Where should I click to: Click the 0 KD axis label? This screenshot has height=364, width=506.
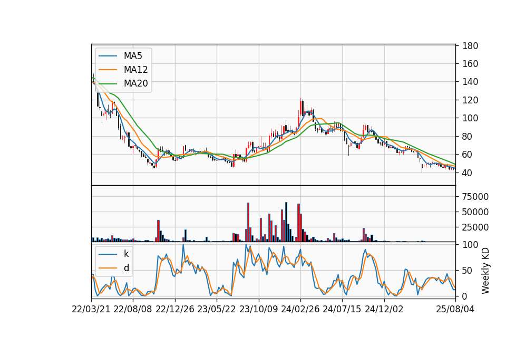pyautogui.click(x=465, y=296)
